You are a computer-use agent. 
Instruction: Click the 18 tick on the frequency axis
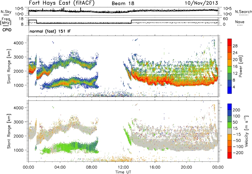point(21,19)
